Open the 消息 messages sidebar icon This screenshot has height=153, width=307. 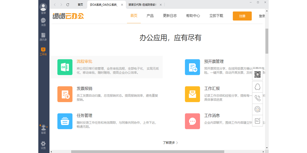(x=43, y=21)
